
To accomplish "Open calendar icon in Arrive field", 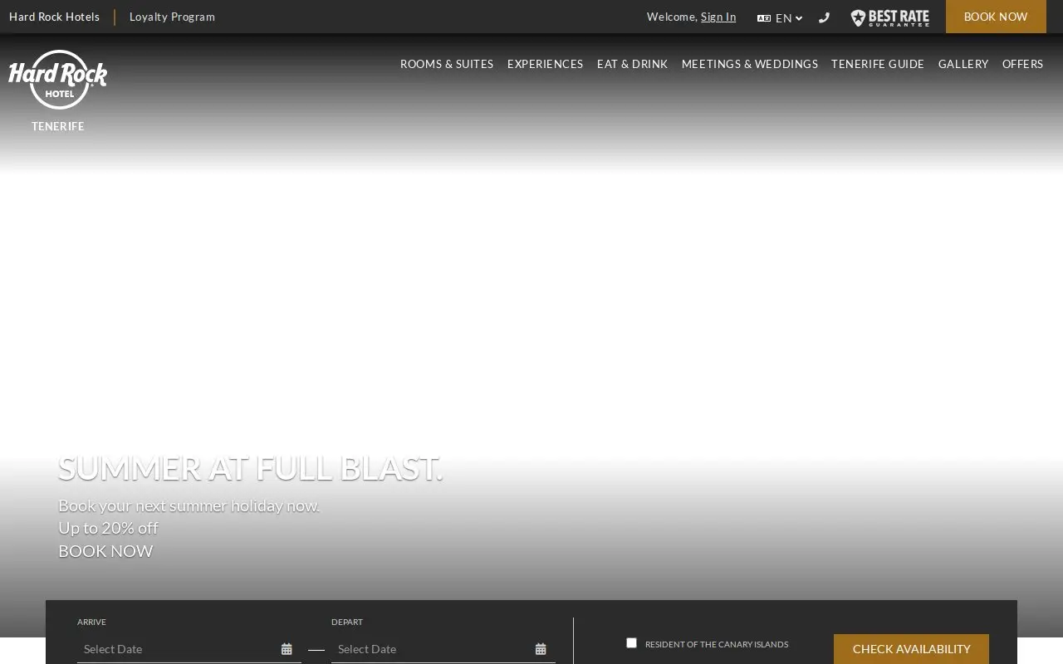I will pos(287,649).
